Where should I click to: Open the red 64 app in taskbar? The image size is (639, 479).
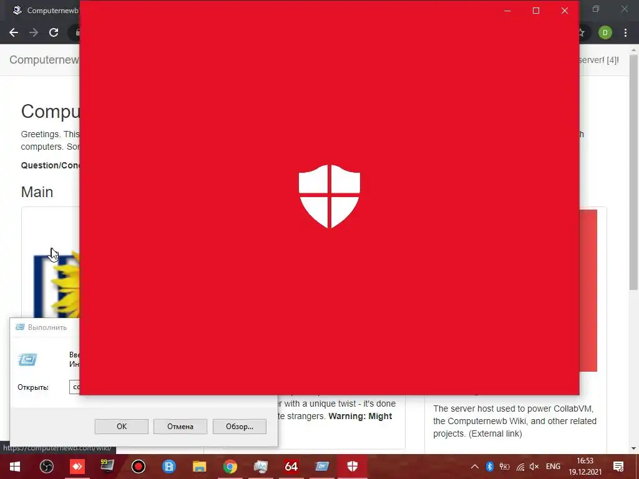[291, 467]
